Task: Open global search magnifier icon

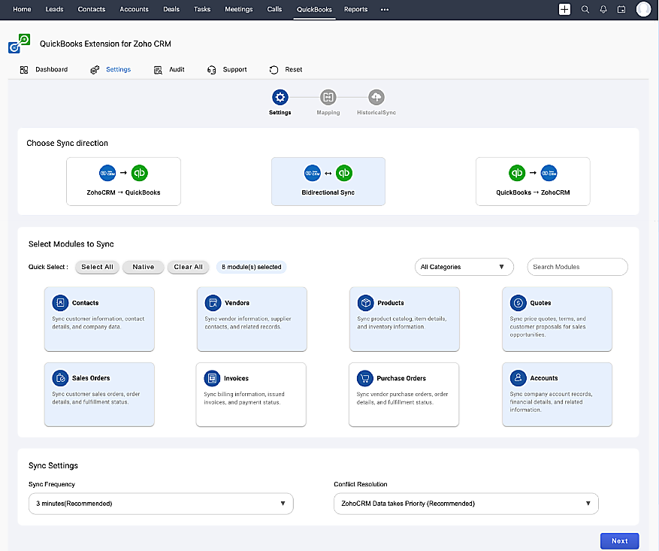Action: (585, 9)
